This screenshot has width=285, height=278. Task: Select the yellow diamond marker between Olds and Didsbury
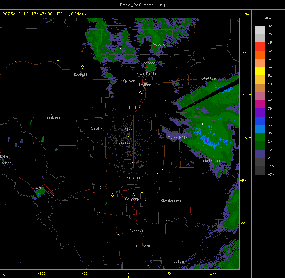coord(128,138)
